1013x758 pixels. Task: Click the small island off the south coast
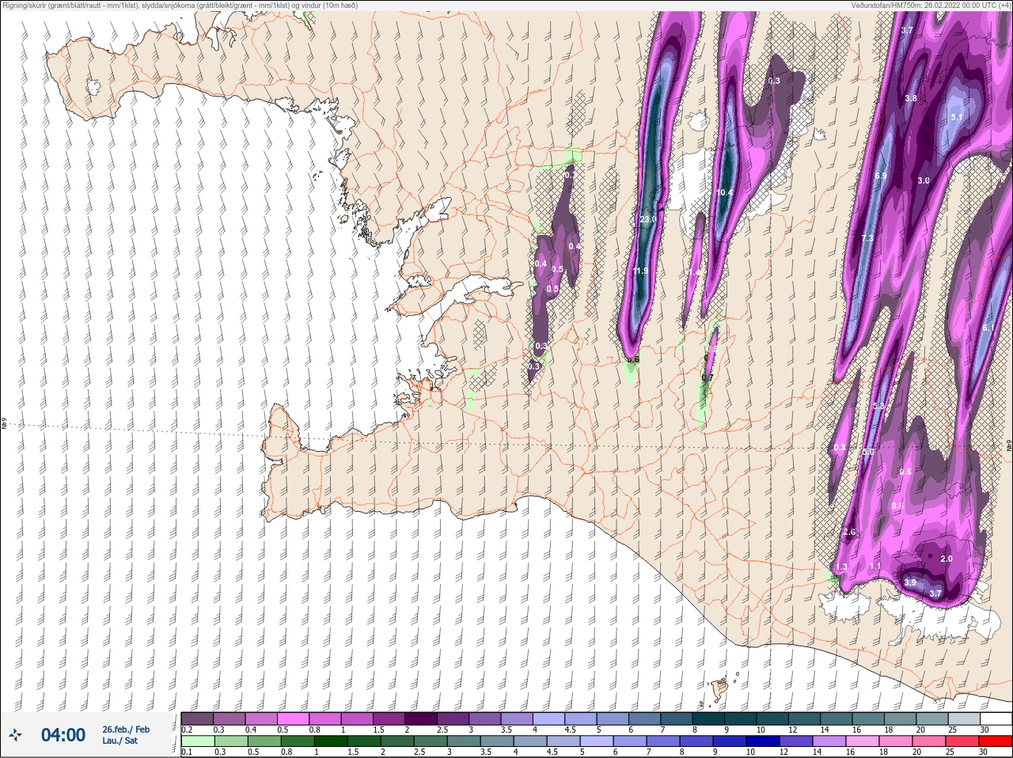pos(720,688)
